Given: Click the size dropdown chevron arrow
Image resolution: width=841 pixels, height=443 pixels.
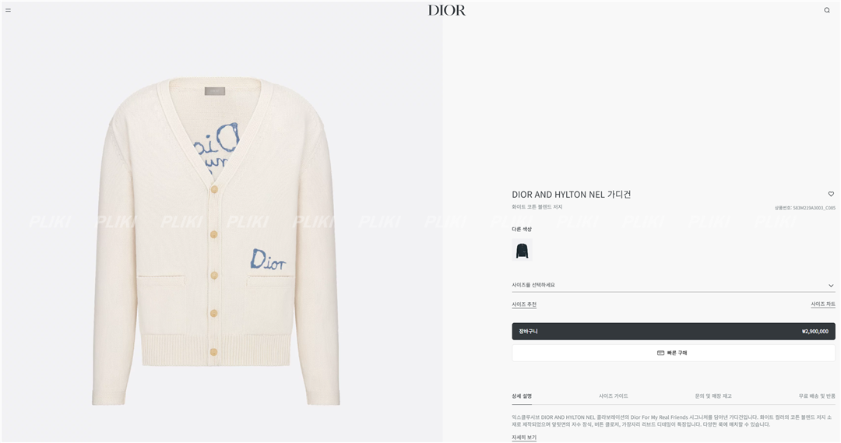Looking at the screenshot, I should [831, 286].
